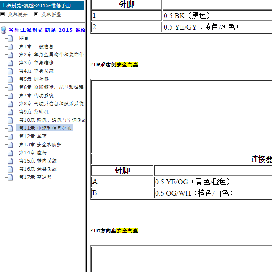272x272 pixels.
Task: Open 第15章 转向系统
Action: (x=38, y=161)
